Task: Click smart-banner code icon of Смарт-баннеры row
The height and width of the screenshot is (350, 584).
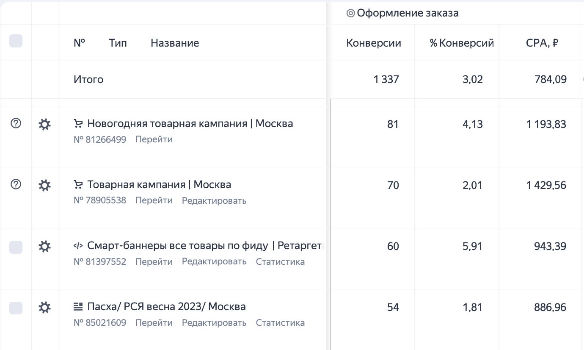Action: click(x=78, y=246)
